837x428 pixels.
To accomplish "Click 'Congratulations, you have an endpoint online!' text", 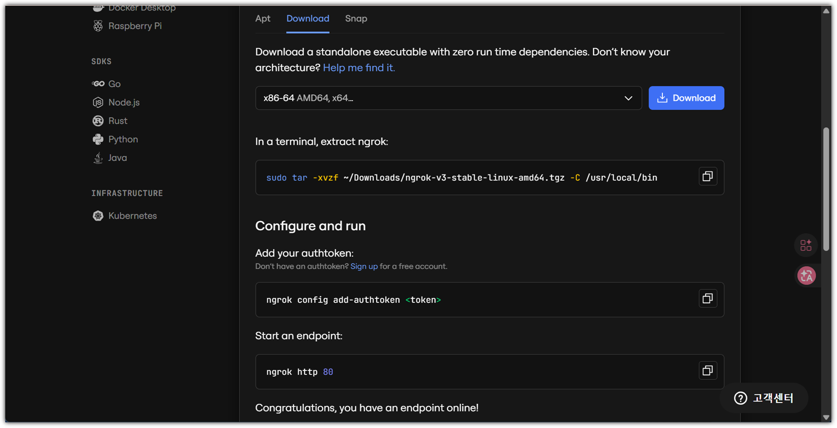I will [367, 408].
